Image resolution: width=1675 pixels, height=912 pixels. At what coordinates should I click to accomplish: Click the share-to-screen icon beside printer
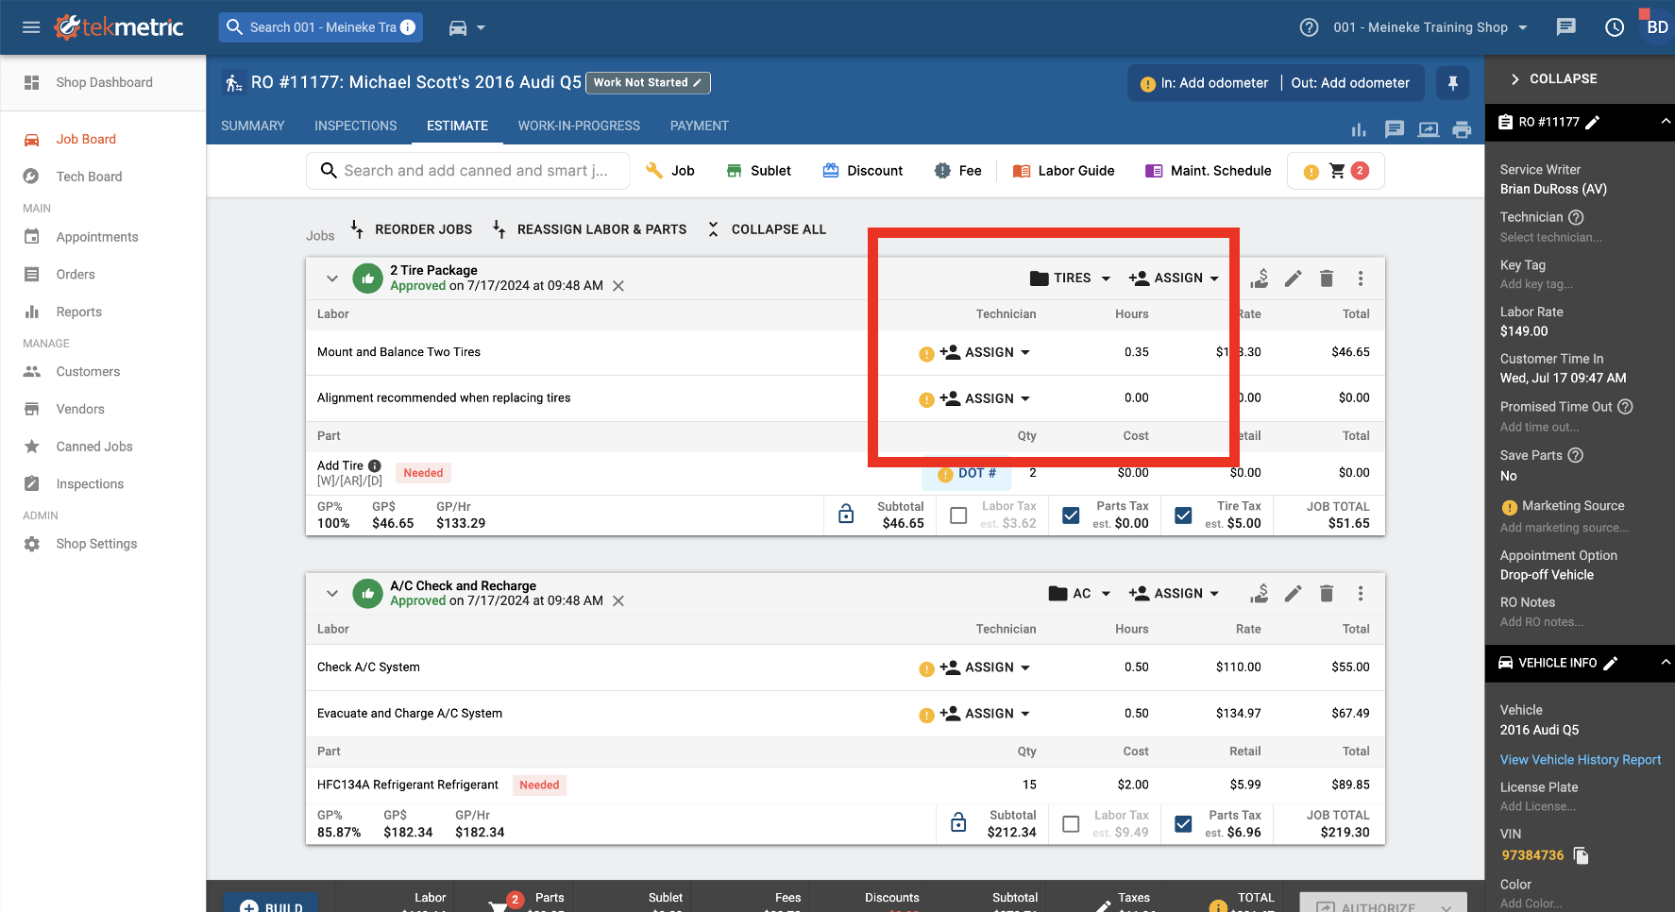point(1429,129)
